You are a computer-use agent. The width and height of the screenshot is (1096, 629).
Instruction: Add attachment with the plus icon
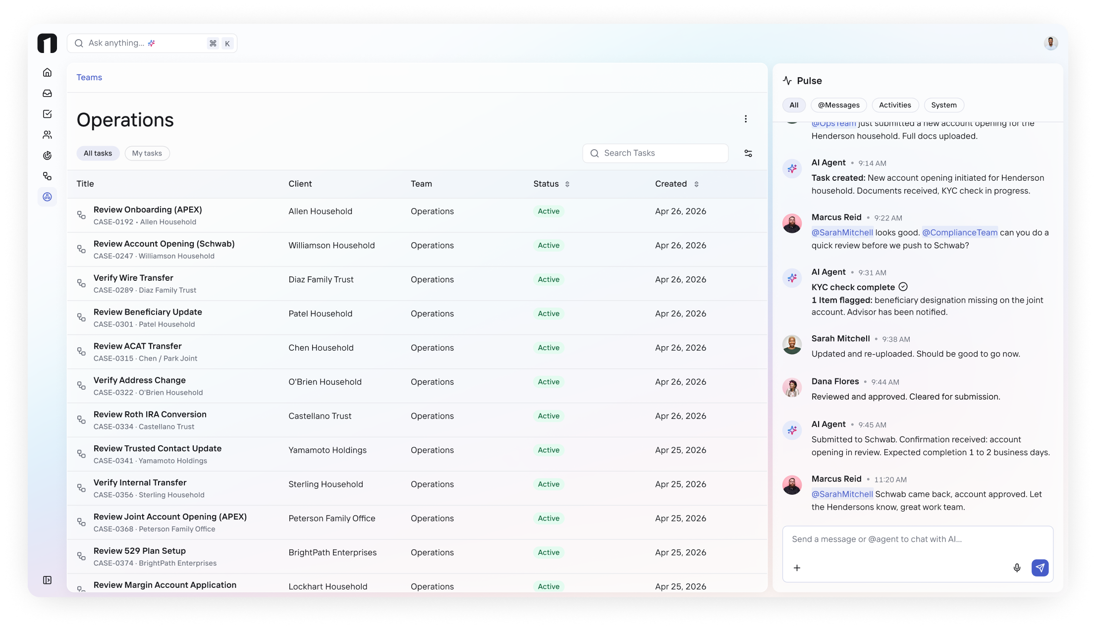[x=797, y=568]
